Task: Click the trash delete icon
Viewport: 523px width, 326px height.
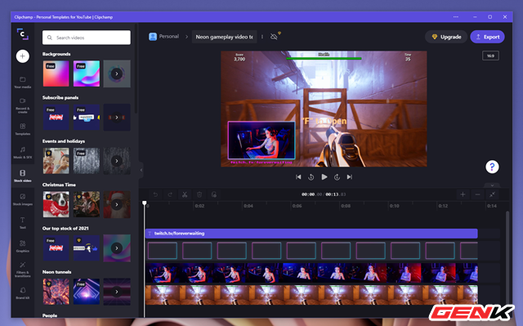Action: pos(199,194)
